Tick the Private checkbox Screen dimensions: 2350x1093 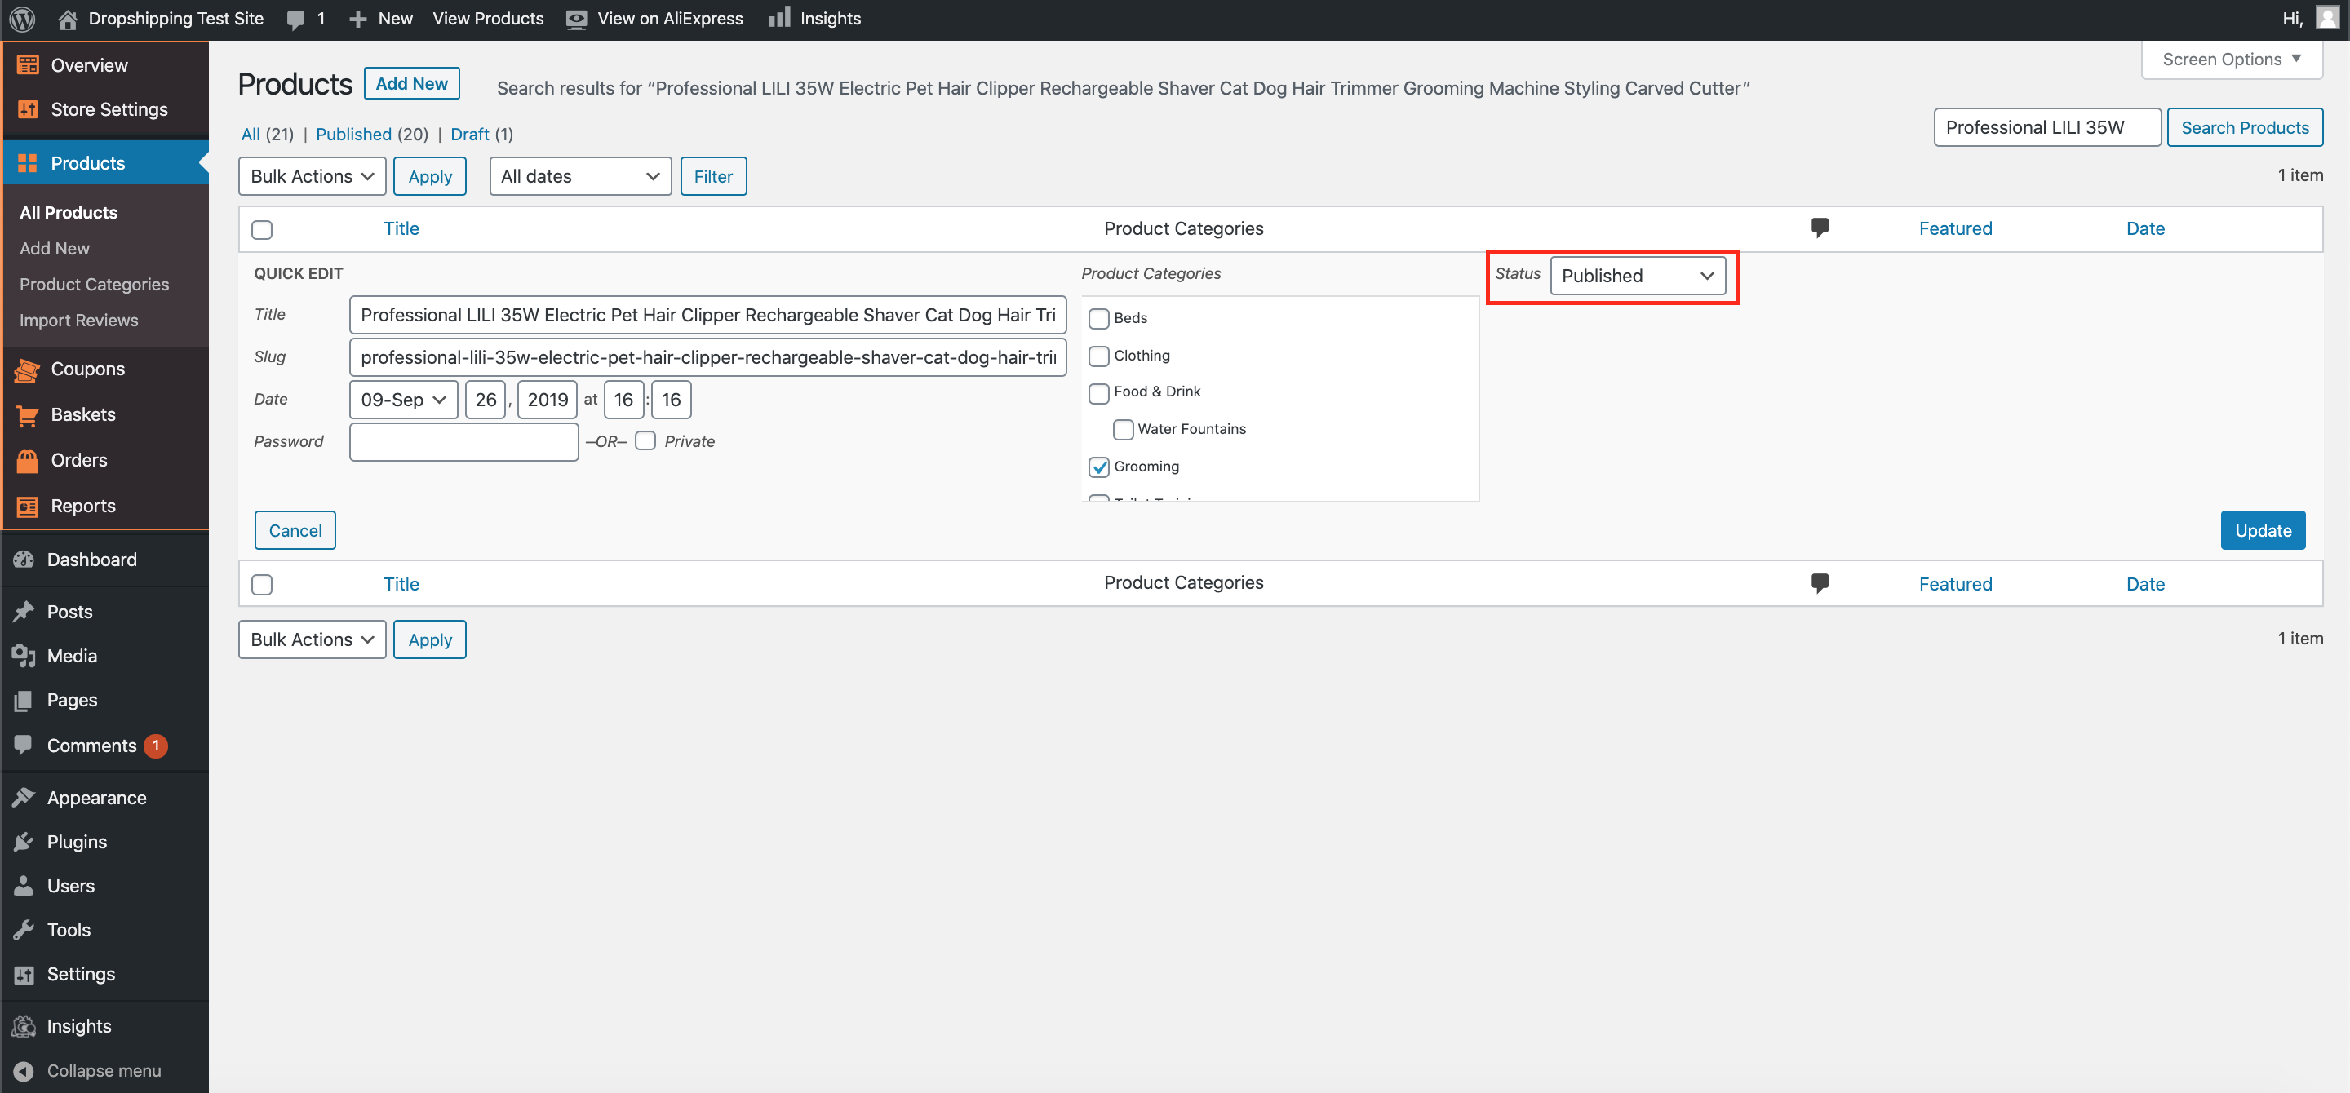[x=646, y=441]
